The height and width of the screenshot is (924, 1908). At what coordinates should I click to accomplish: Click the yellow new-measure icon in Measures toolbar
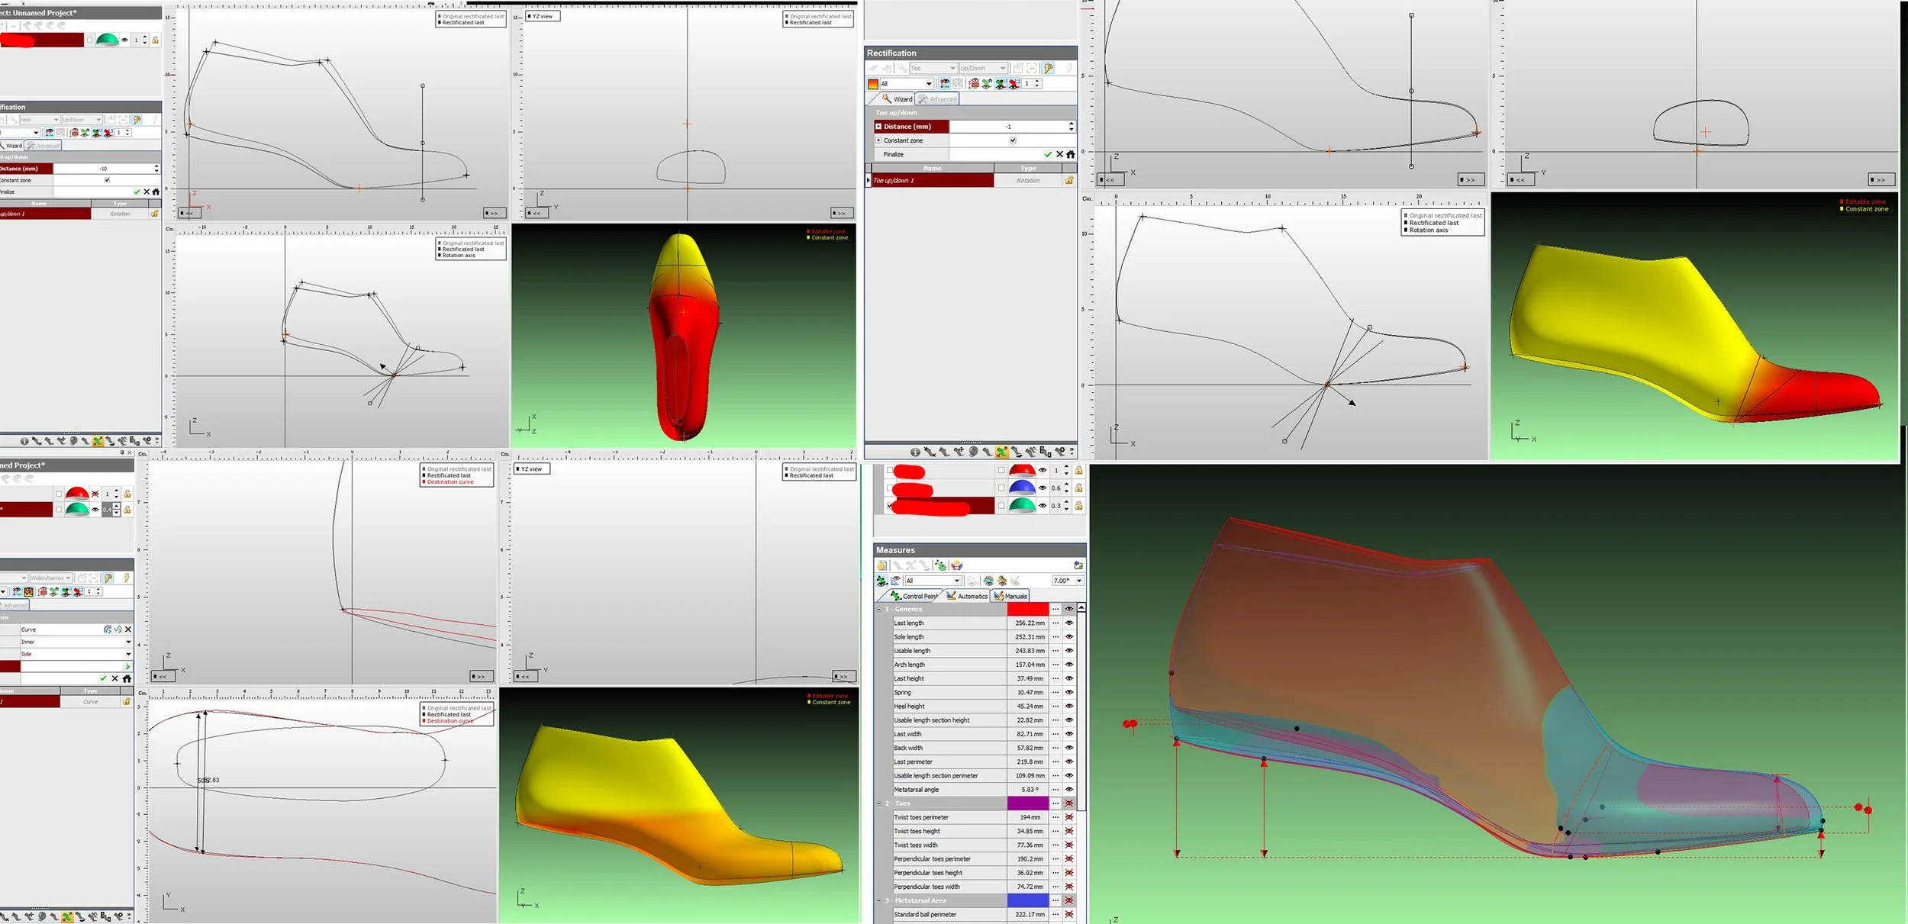(x=882, y=565)
